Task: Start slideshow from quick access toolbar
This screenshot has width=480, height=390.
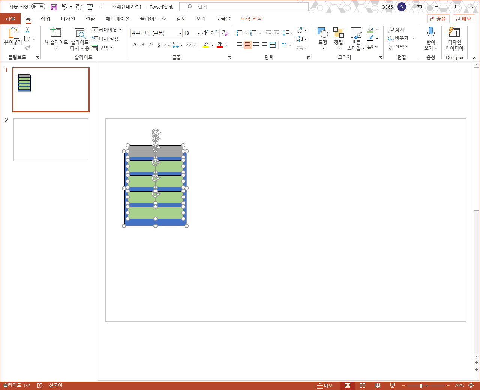Action: tap(90, 7)
